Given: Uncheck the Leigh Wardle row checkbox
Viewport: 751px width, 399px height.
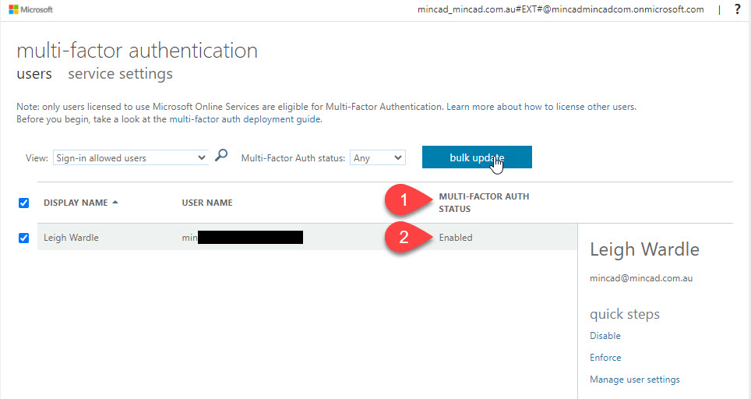Looking at the screenshot, I should tap(23, 238).
